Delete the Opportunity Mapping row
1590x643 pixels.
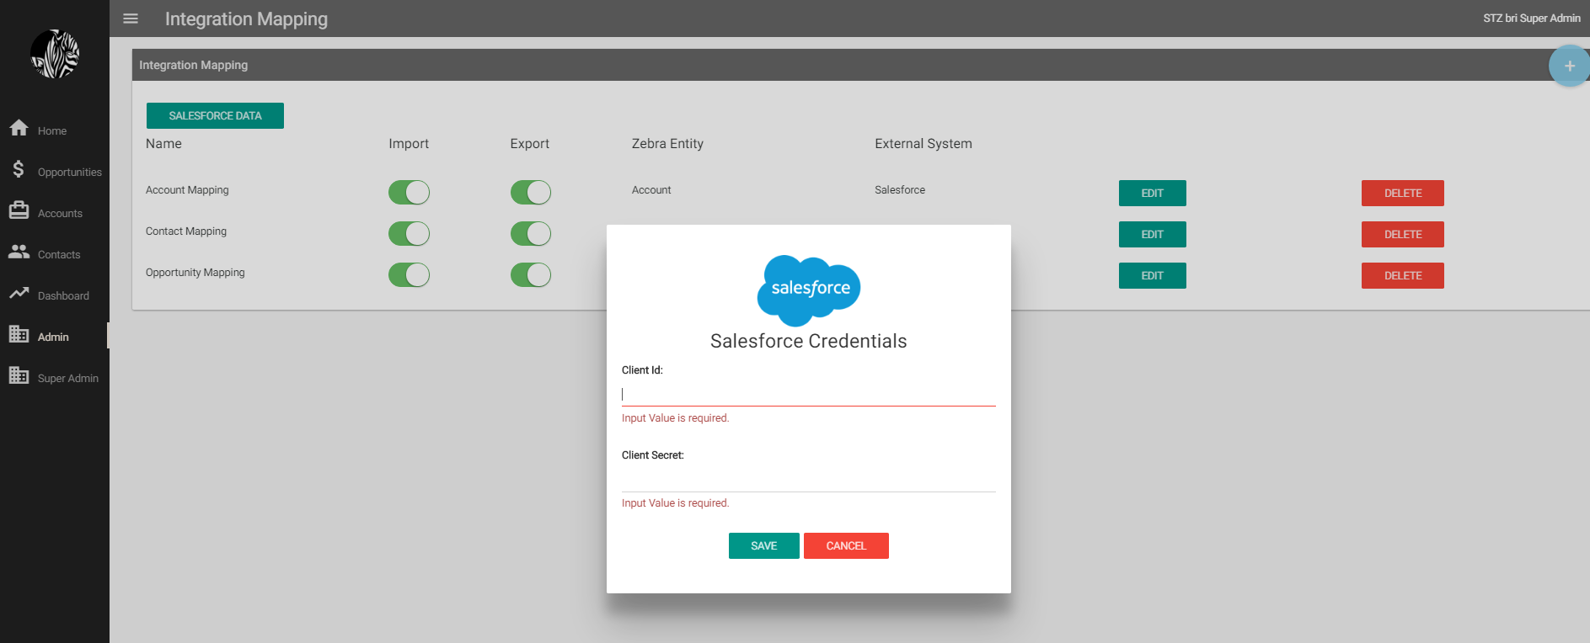tap(1402, 276)
